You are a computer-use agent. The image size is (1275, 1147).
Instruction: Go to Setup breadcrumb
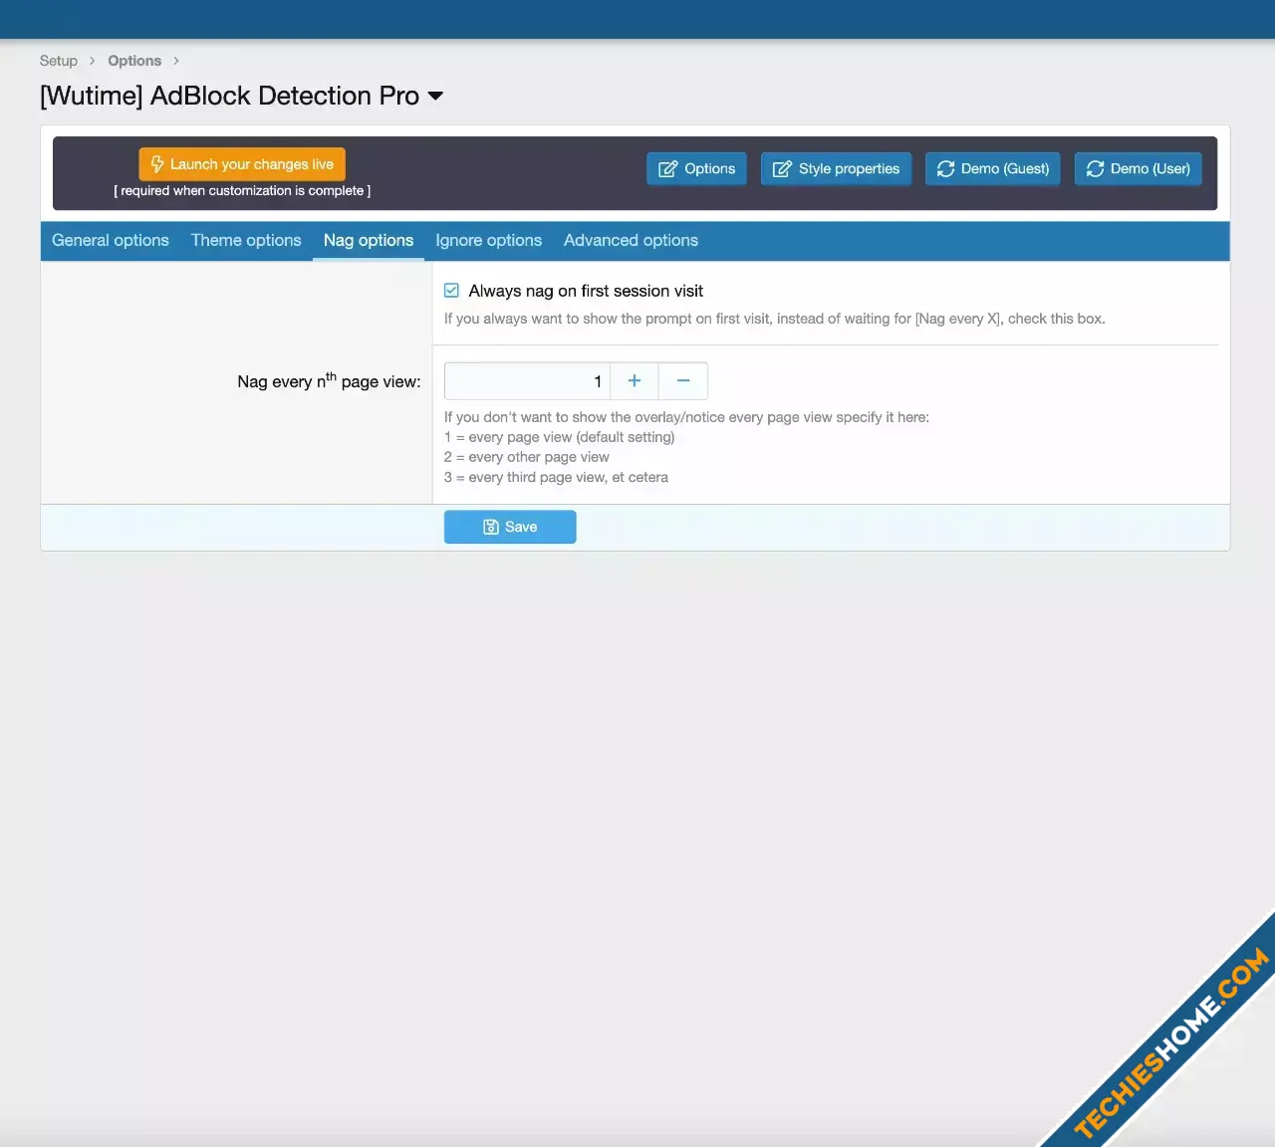tap(59, 61)
